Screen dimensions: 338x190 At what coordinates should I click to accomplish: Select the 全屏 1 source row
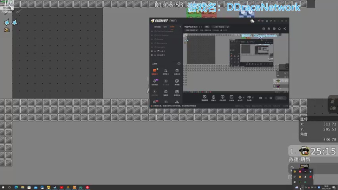pyautogui.click(x=166, y=55)
